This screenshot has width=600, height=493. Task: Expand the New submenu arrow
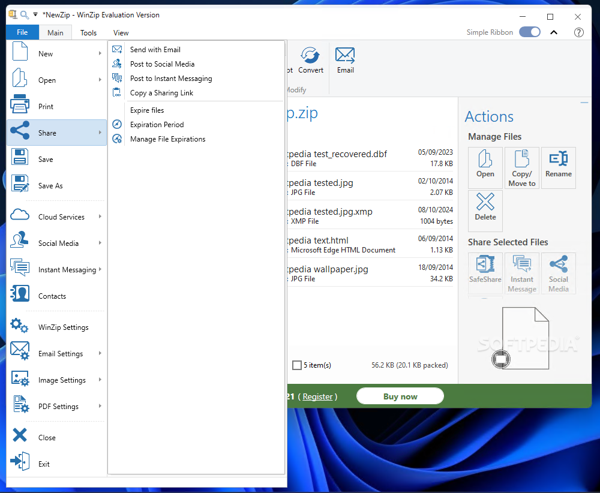tap(100, 53)
